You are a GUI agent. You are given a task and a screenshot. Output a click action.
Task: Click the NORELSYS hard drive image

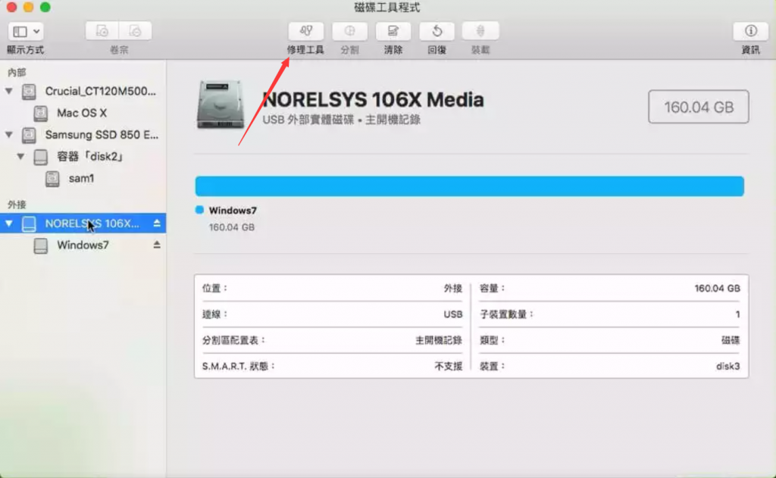tap(221, 105)
